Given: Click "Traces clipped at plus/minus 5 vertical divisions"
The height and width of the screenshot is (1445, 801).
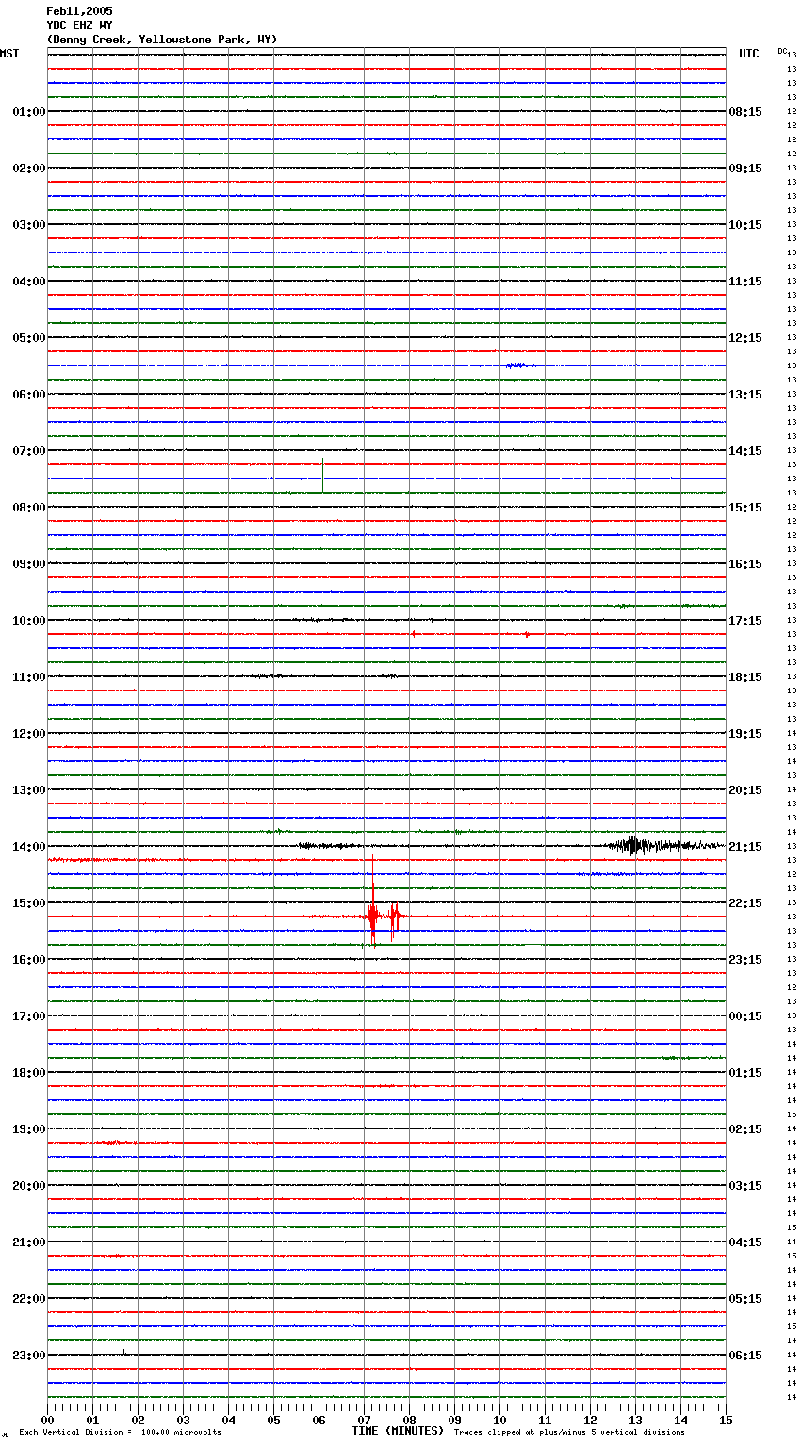Looking at the screenshot, I should 569,1433.
